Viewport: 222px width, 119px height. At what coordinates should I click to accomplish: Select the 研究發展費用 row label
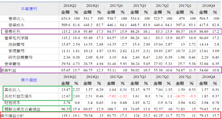point(20,57)
